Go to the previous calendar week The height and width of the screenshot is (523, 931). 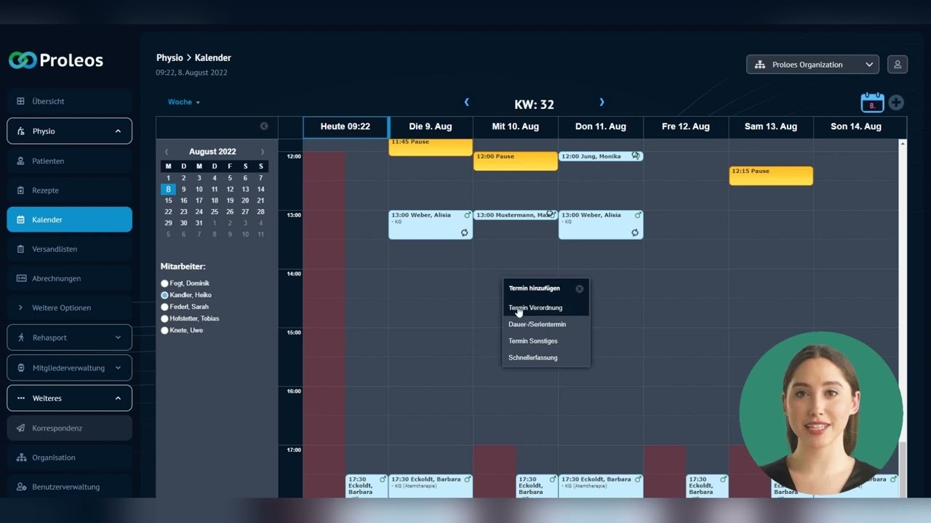click(x=466, y=102)
